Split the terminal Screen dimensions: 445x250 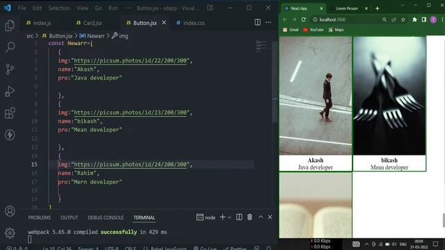pos(239,217)
